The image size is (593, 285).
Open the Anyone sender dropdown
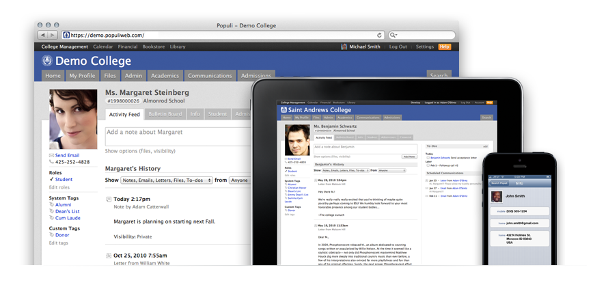(239, 180)
